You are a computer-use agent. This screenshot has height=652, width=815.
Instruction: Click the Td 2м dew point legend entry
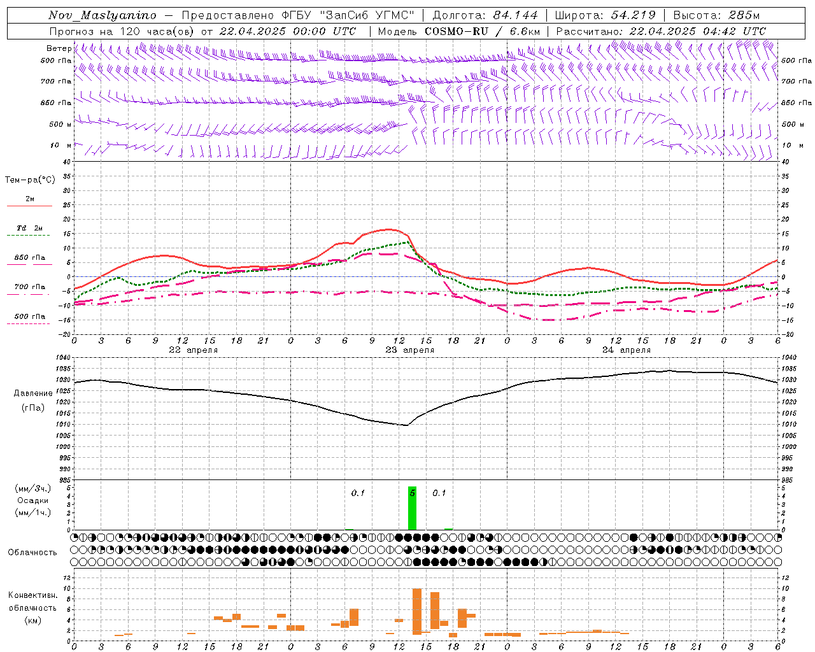pyautogui.click(x=30, y=228)
